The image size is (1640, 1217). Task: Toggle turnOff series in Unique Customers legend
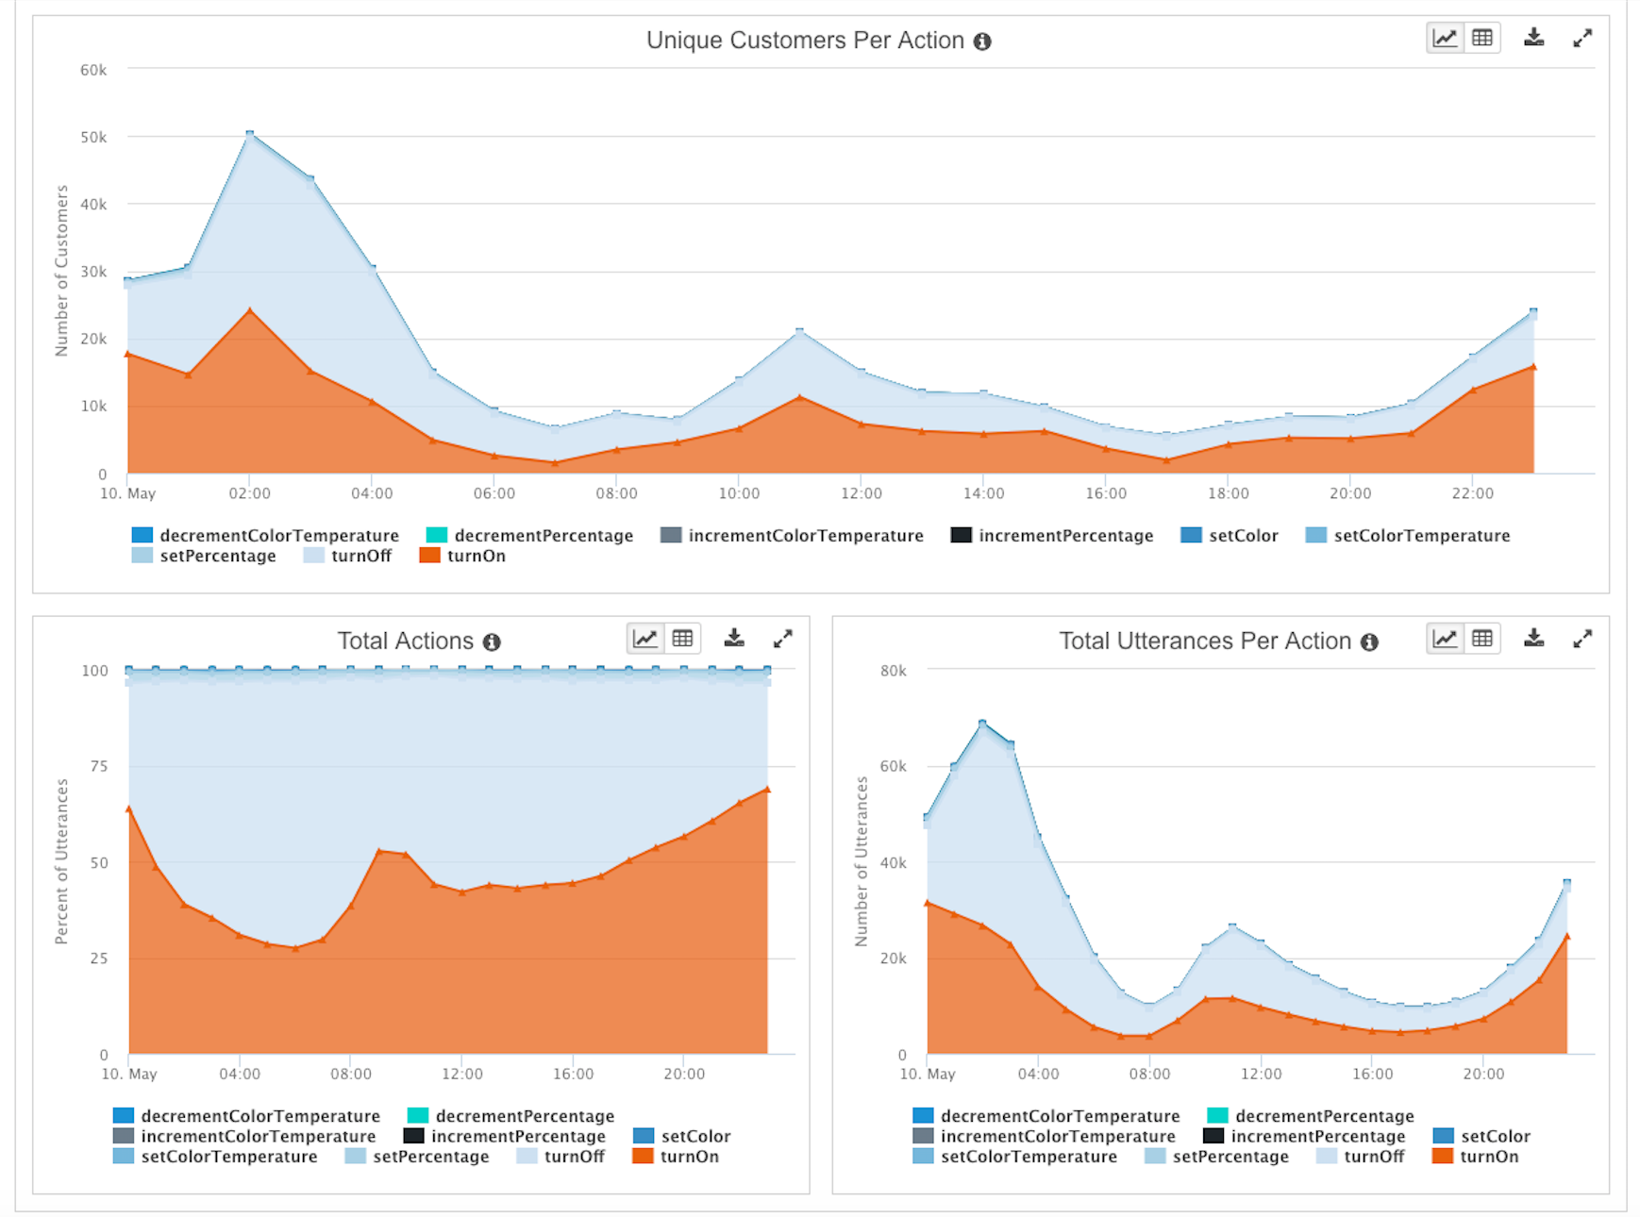tap(347, 556)
